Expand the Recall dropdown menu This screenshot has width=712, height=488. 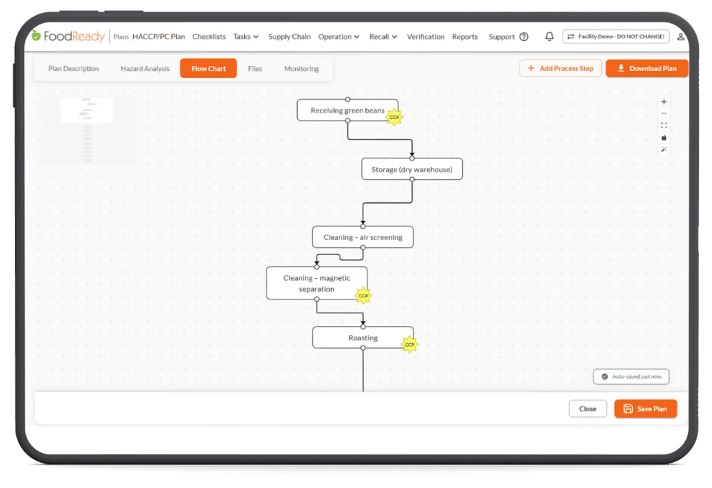(x=383, y=37)
